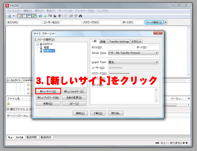Switch to the 一般 tab
The image size is (197, 151).
click(x=94, y=41)
